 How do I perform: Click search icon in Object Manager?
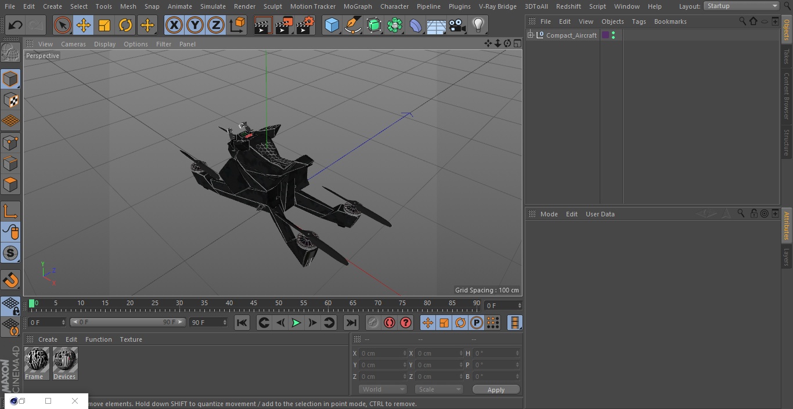(x=742, y=21)
